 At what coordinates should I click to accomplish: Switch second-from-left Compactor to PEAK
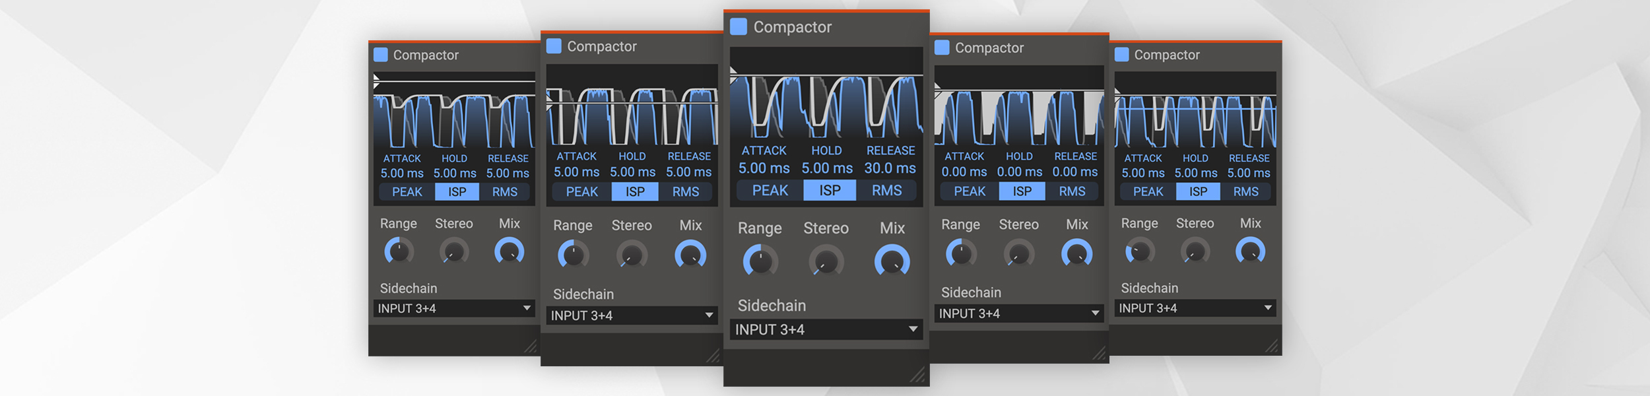tap(582, 192)
